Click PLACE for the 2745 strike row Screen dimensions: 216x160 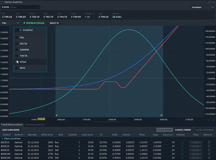click(196, 154)
